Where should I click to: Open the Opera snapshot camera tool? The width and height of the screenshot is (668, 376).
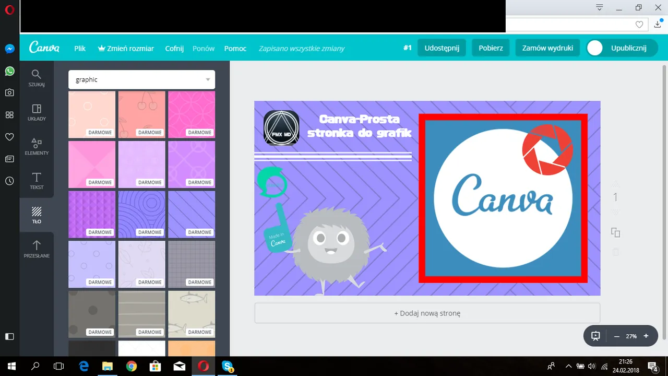tap(9, 92)
